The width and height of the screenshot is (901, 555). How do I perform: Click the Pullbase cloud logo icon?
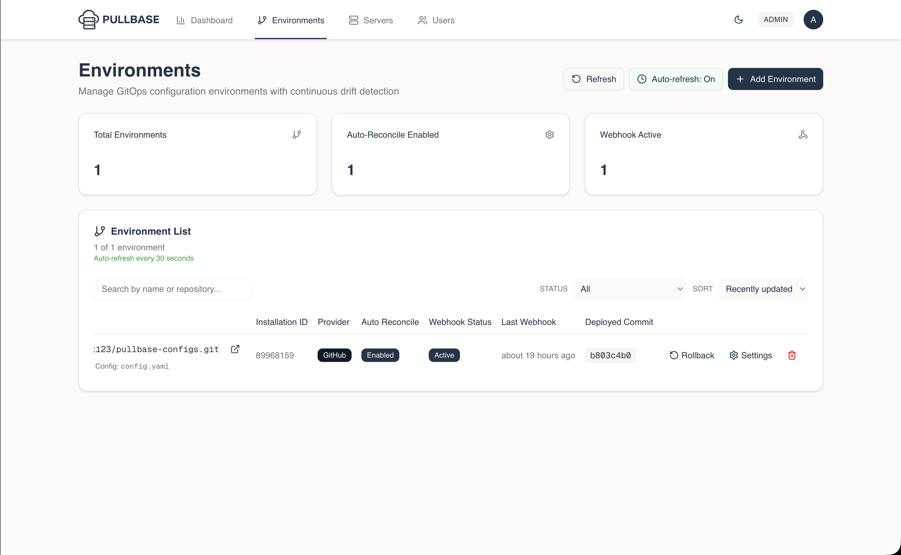89,20
